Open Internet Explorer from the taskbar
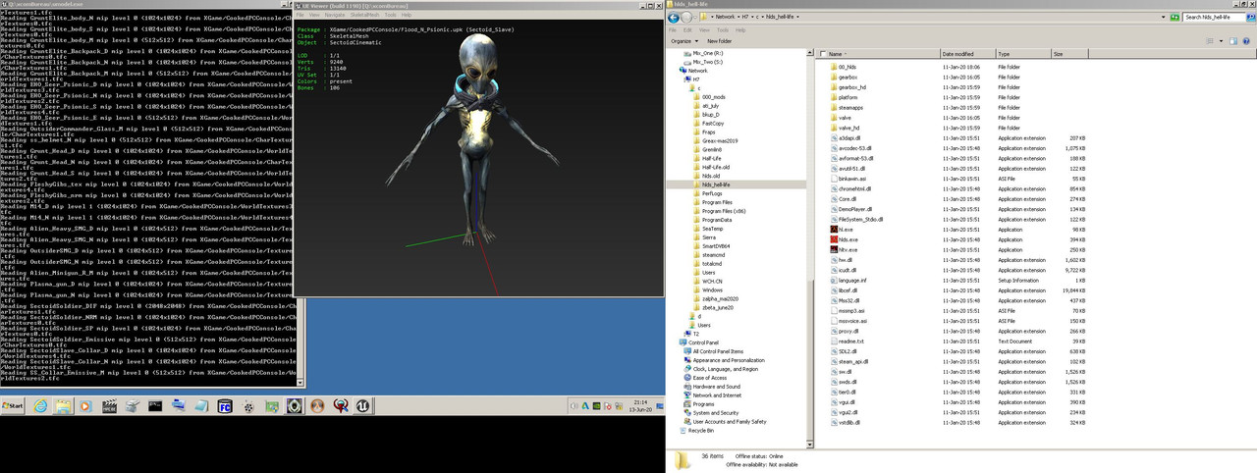The height and width of the screenshot is (473, 1257). (39, 405)
